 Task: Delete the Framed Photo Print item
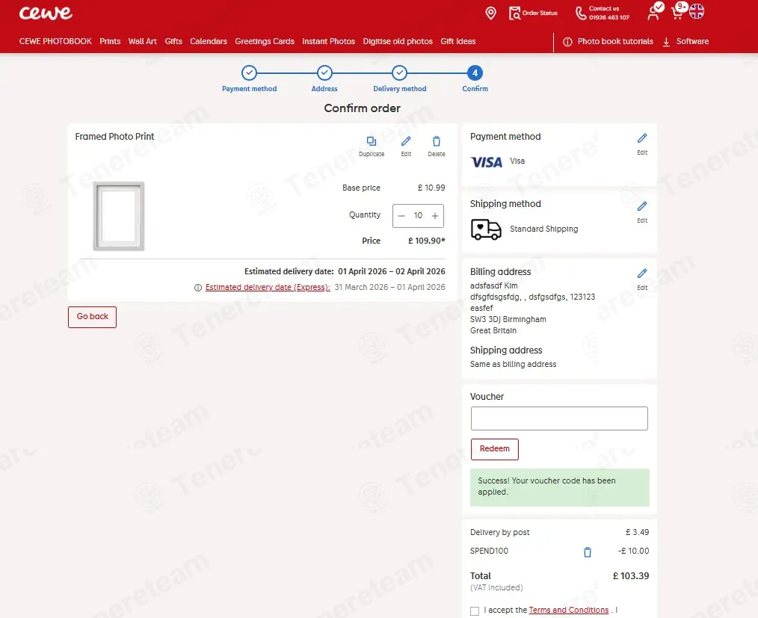coord(436,146)
